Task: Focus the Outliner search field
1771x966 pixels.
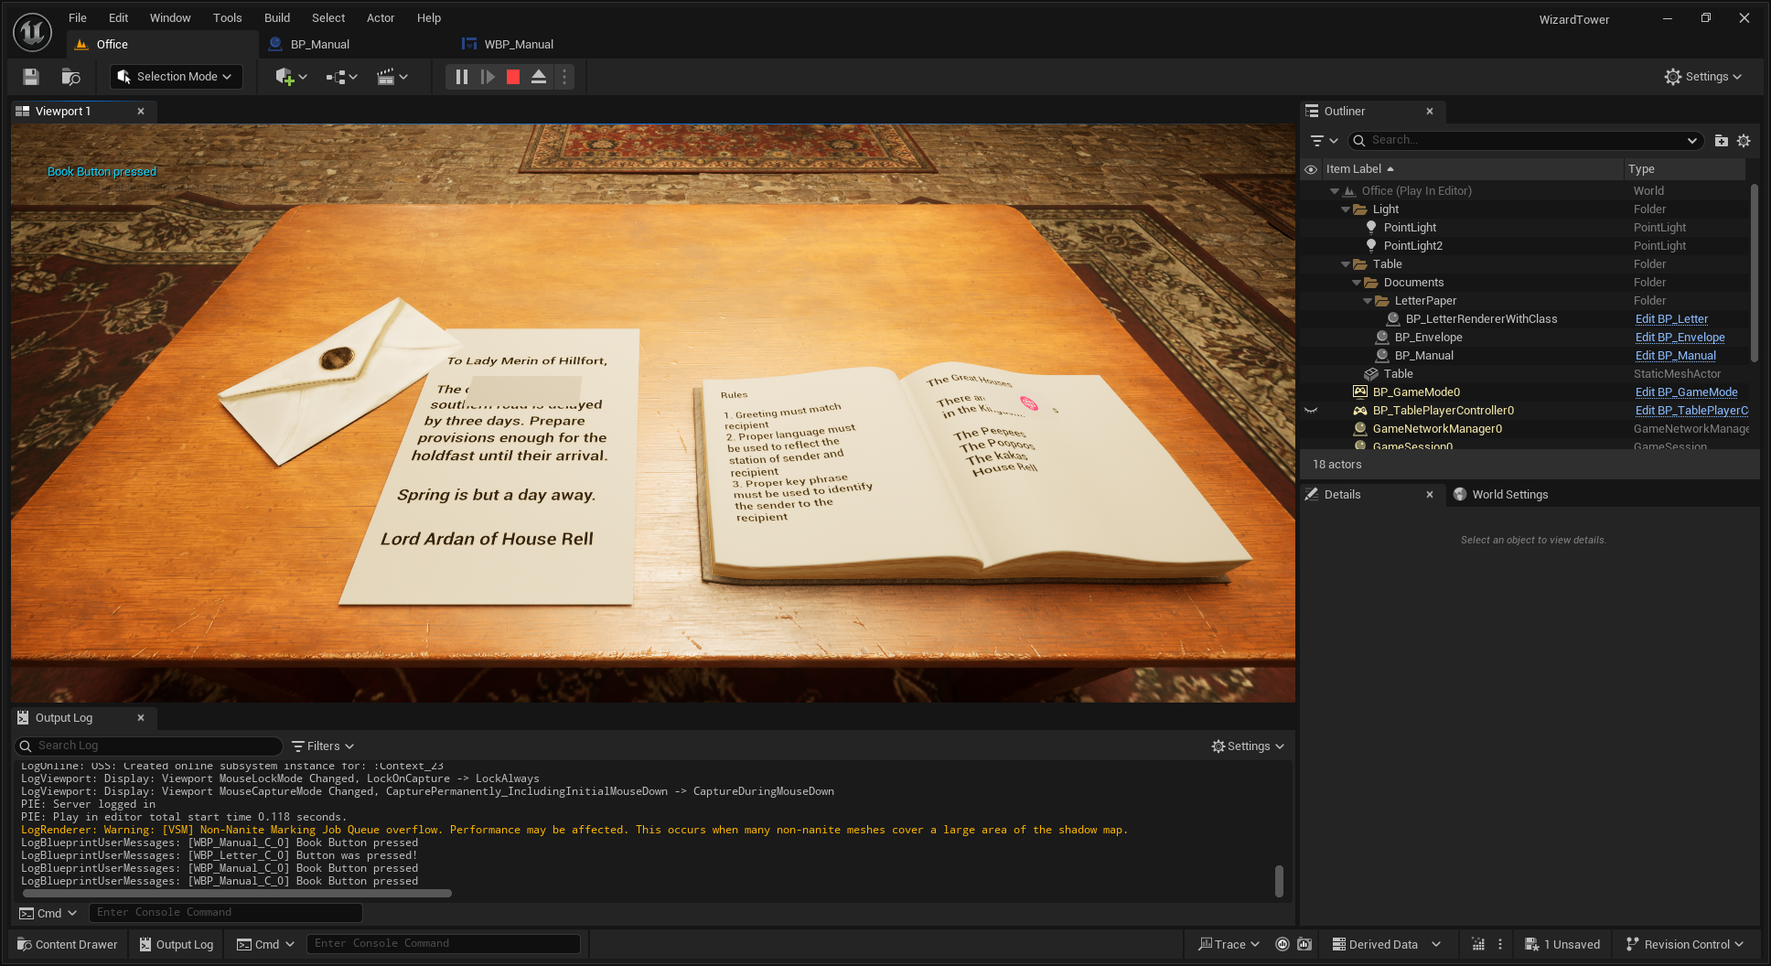Action: (1526, 140)
